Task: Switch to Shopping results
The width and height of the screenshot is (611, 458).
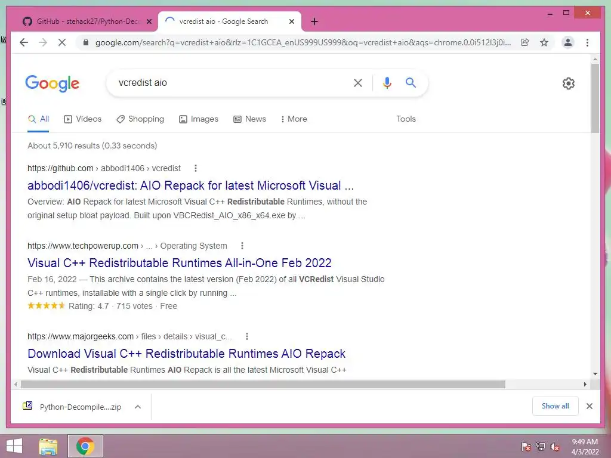Action: point(140,119)
